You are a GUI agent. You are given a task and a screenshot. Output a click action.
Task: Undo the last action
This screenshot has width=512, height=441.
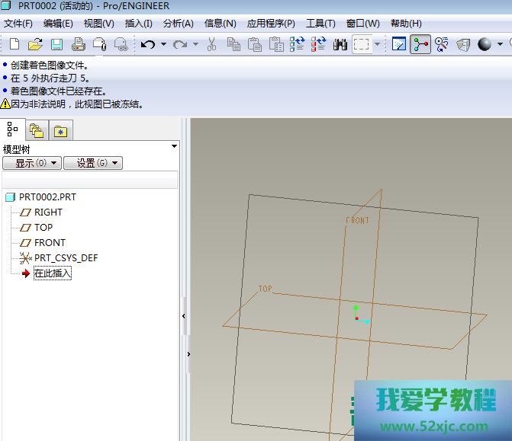[147, 44]
